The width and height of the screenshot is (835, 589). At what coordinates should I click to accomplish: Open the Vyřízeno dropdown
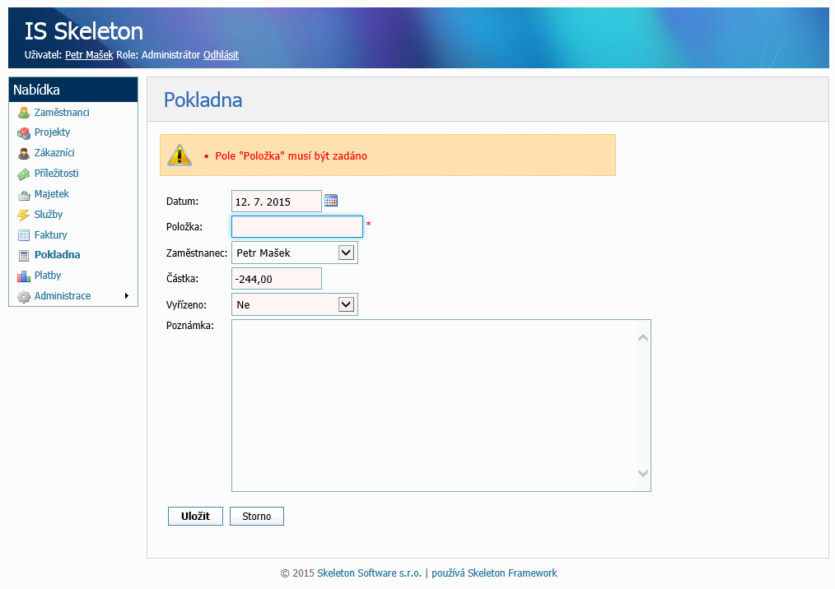346,304
